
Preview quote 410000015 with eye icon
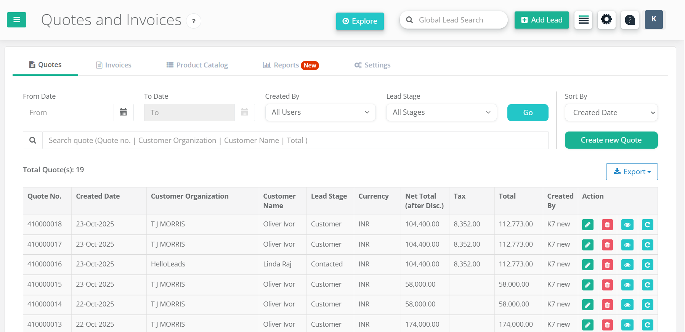coord(627,285)
